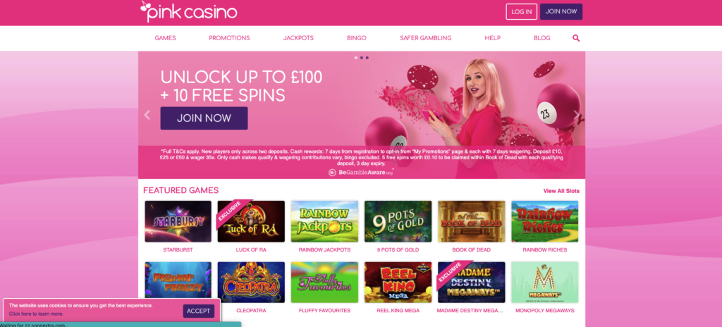Open the BeGambleAware logo link

click(x=362, y=172)
